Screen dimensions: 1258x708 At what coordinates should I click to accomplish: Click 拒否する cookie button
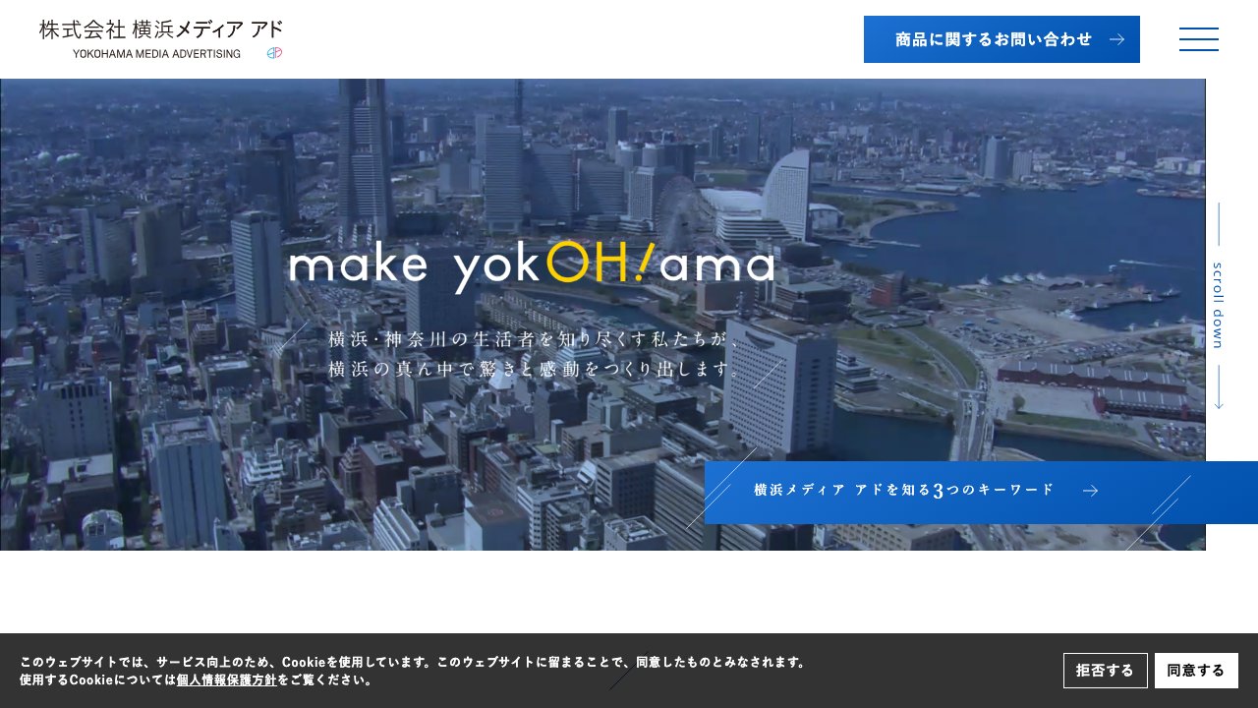pos(1105,671)
